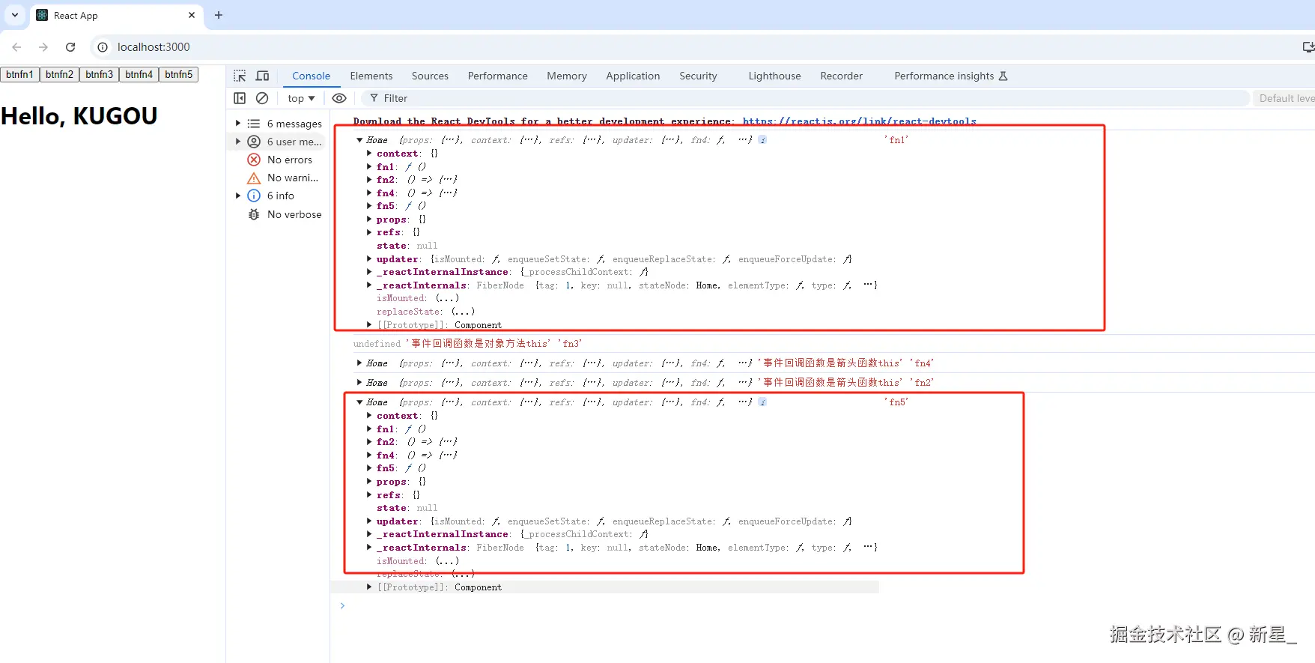
Task: Click the btnfn5 button
Action: pyautogui.click(x=178, y=74)
